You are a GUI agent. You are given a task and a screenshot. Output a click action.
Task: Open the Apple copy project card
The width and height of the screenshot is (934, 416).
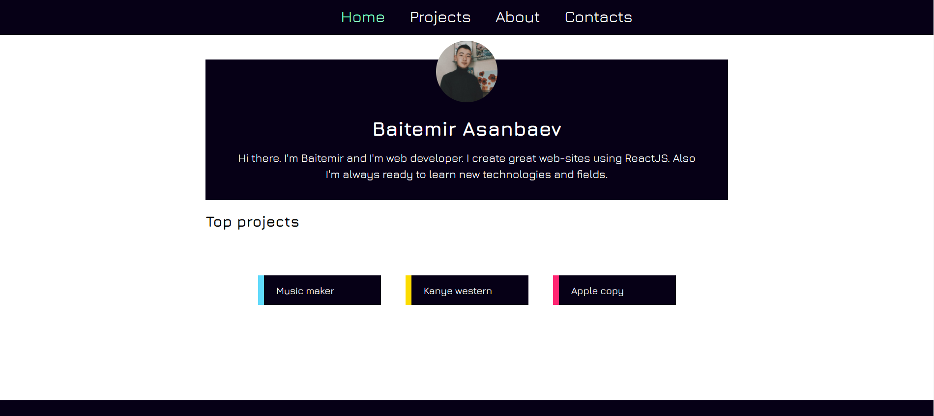point(614,290)
